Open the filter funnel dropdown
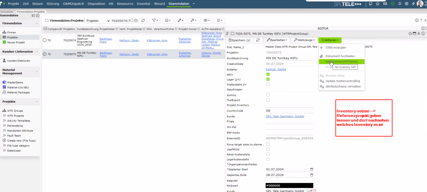427x192 pixels. [x=155, y=21]
